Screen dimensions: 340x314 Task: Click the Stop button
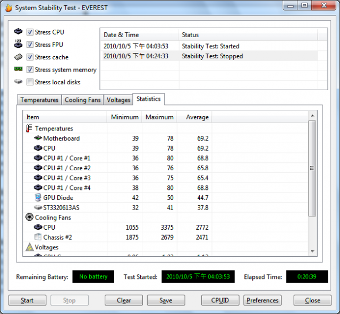[70, 300]
